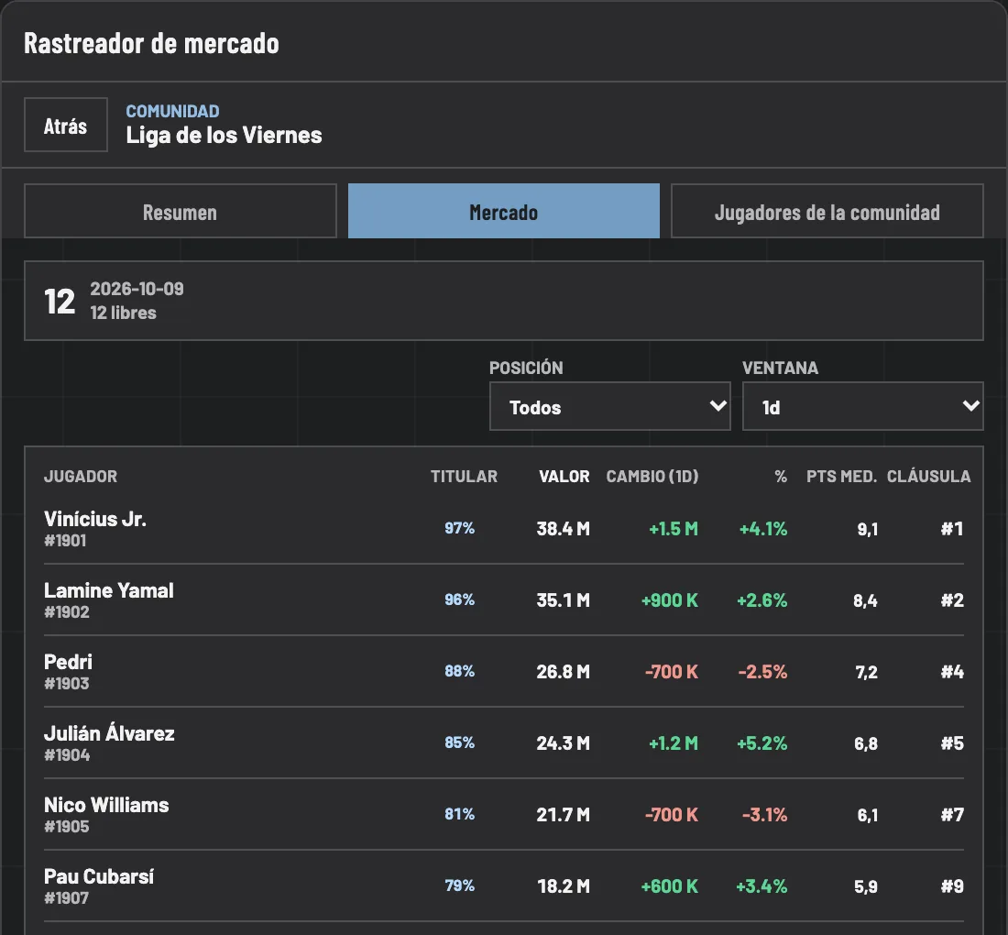This screenshot has height=935, width=1008.
Task: Click the -3.1% percentage
Action: pyautogui.click(x=764, y=814)
